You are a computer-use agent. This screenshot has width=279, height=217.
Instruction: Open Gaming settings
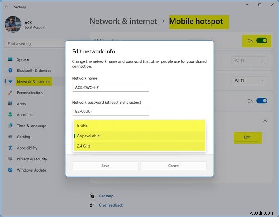[x=24, y=137]
